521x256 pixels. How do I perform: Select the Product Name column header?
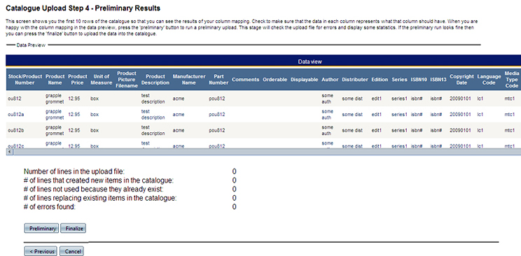55,80
